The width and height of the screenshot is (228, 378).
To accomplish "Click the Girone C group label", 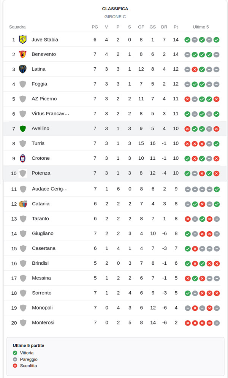I will pos(115,17).
